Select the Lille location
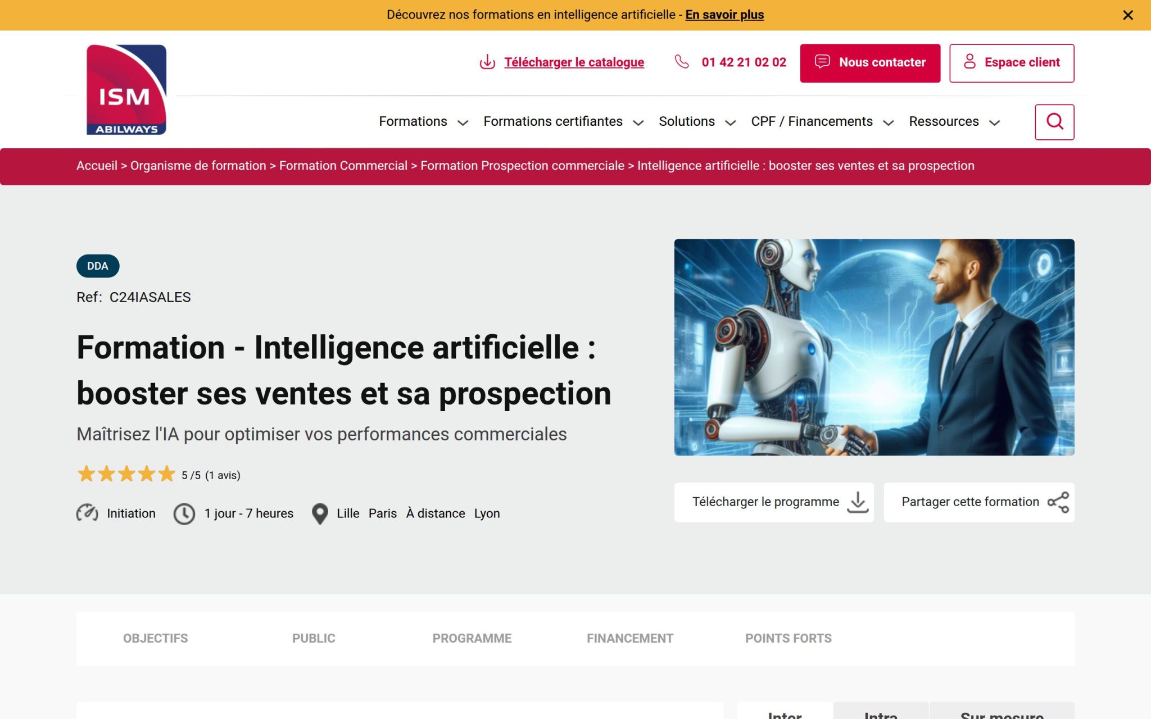This screenshot has width=1151, height=719. pyautogui.click(x=348, y=513)
